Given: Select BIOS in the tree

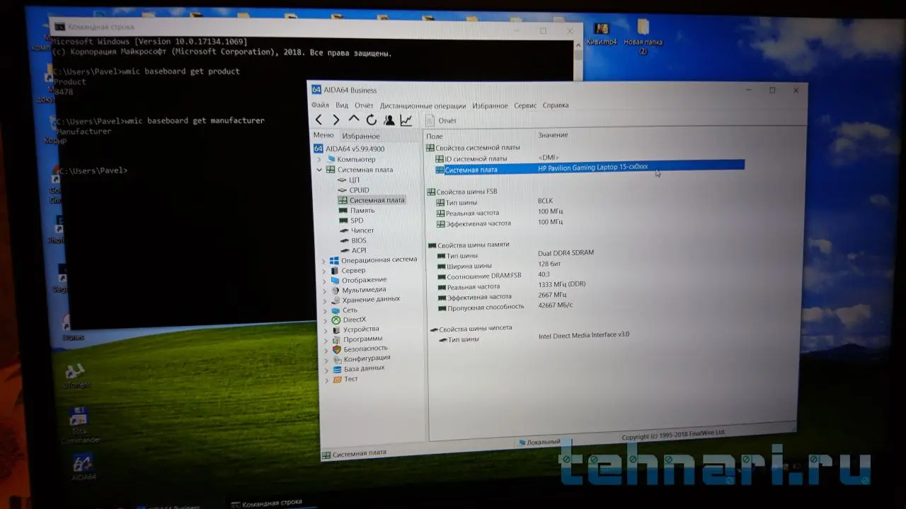Looking at the screenshot, I should pos(353,240).
